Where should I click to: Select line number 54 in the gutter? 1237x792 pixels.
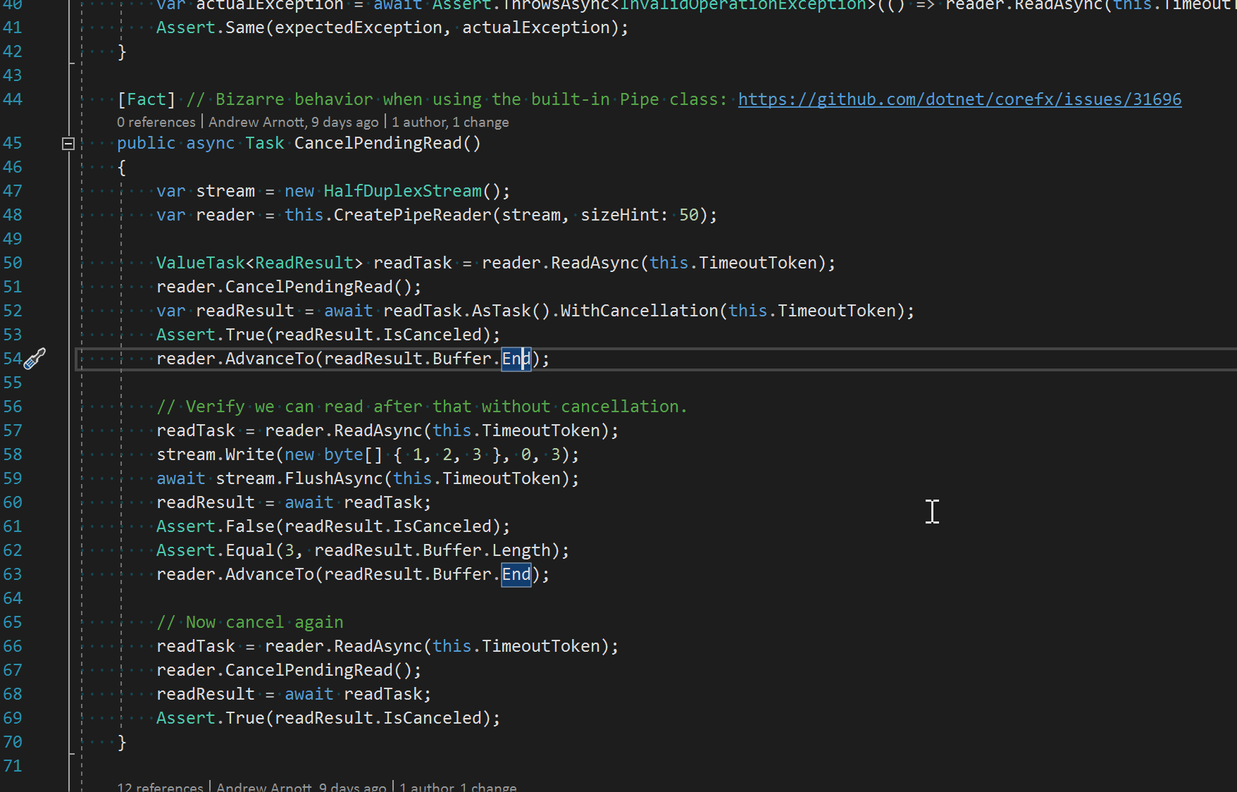pyautogui.click(x=13, y=359)
